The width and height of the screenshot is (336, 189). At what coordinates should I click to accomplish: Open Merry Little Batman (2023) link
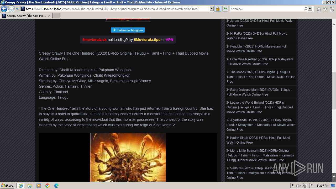coord(260,155)
